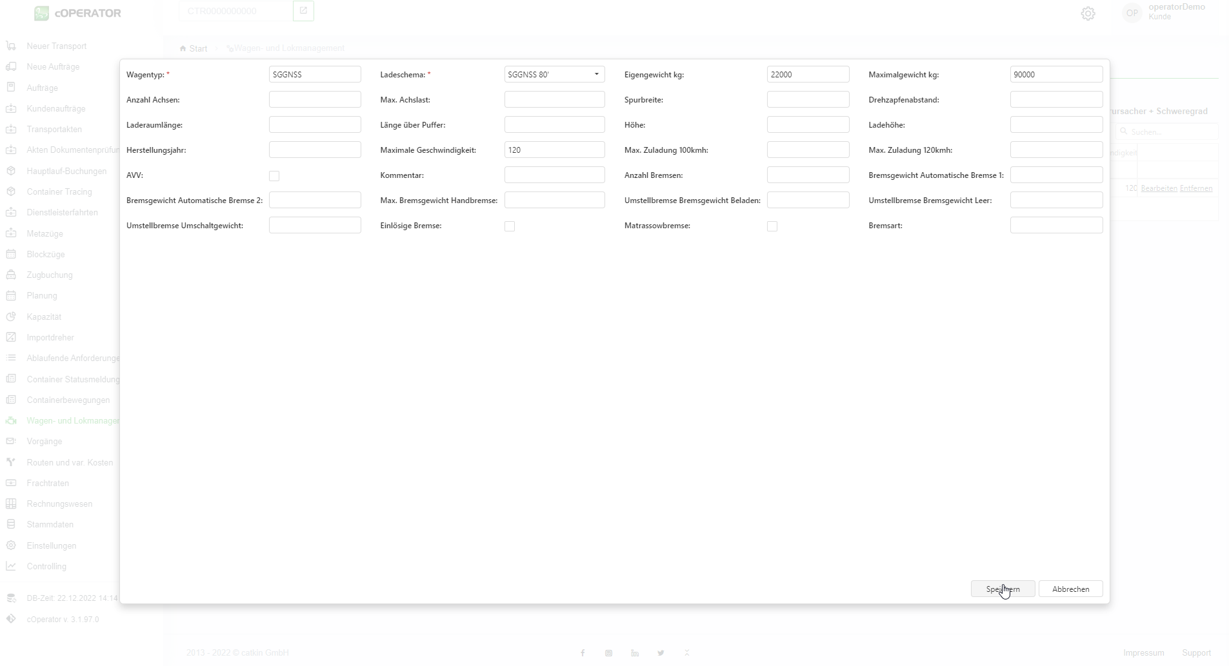1229x666 pixels.
Task: Open Stammdaten in the sidebar
Action: coord(50,525)
